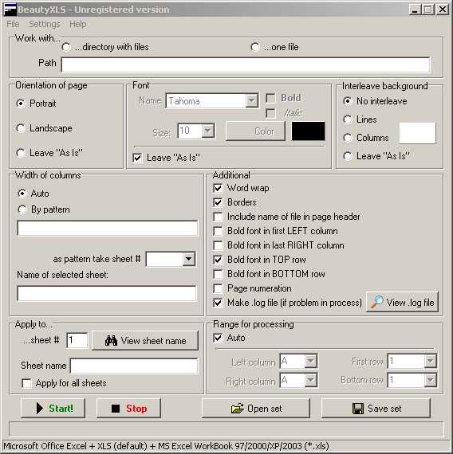Open the as pattern take sheet # dropdown
The height and width of the screenshot is (454, 453).
coord(188,259)
